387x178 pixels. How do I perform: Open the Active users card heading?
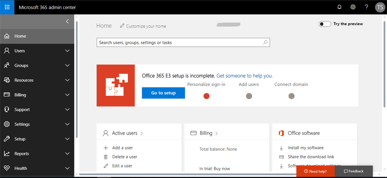pyautogui.click(x=125, y=133)
